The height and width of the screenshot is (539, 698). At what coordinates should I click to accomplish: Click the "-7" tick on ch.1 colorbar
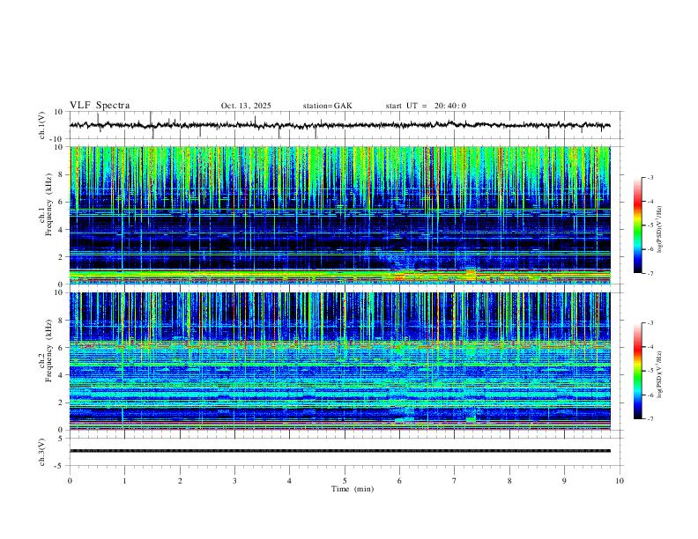650,273
